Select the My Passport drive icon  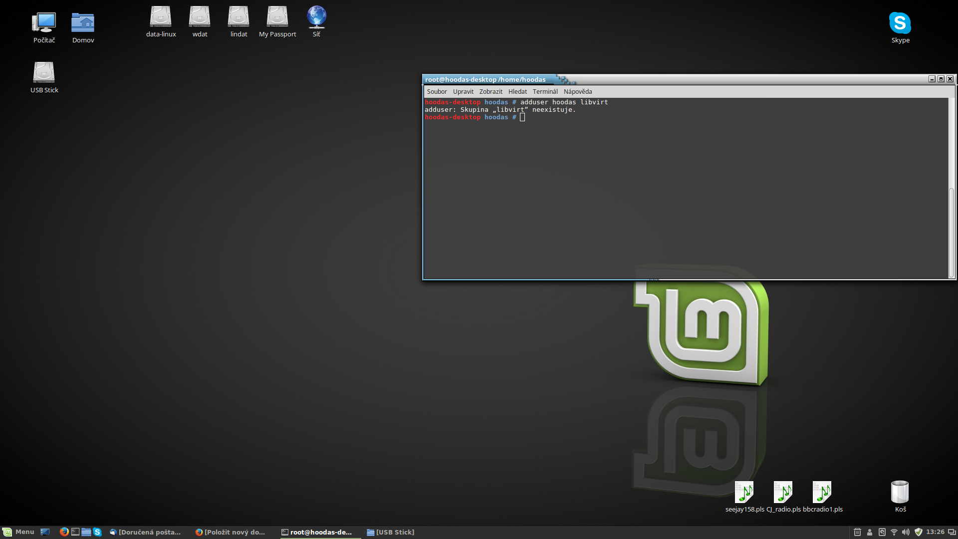pyautogui.click(x=277, y=21)
